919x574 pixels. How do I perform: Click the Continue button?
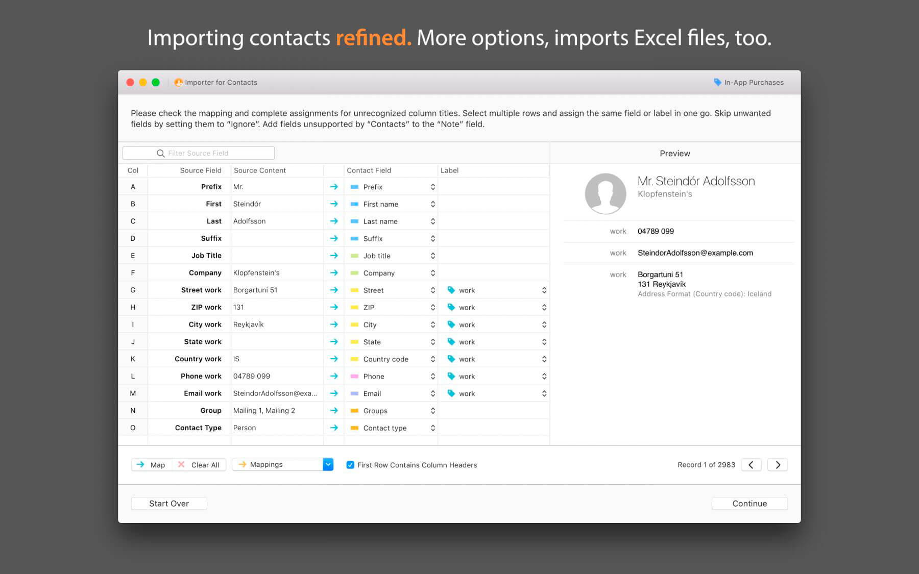pos(749,503)
